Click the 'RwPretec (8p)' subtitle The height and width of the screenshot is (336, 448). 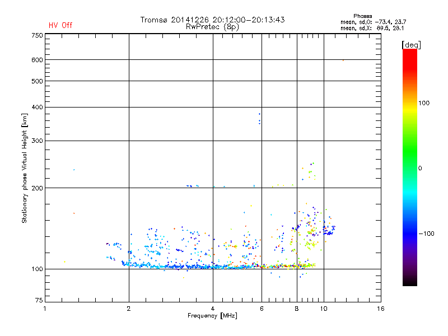click(x=212, y=27)
